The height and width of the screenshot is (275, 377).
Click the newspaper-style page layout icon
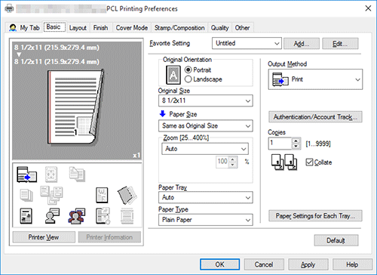[x=26, y=216]
